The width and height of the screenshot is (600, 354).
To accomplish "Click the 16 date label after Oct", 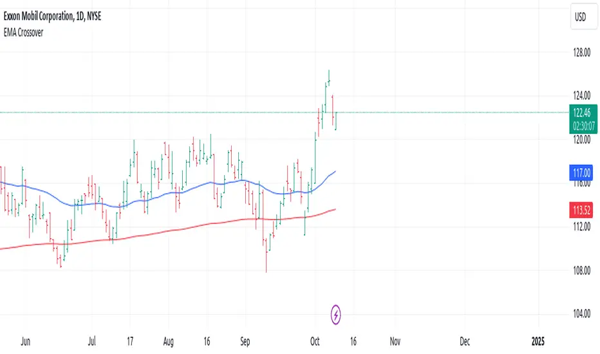I will [x=353, y=341].
